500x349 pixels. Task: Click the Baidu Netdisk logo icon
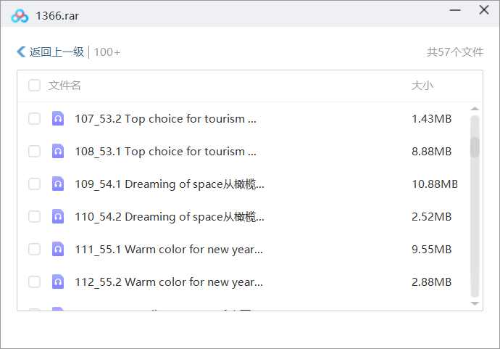tap(20, 15)
